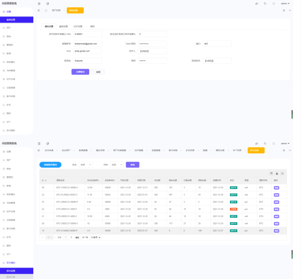Click the refresh icon in the top header

48,3
